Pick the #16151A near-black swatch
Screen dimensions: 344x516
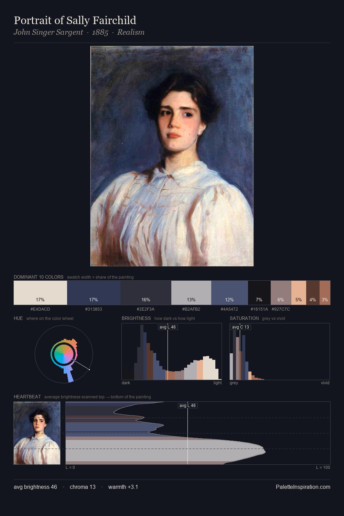(259, 293)
